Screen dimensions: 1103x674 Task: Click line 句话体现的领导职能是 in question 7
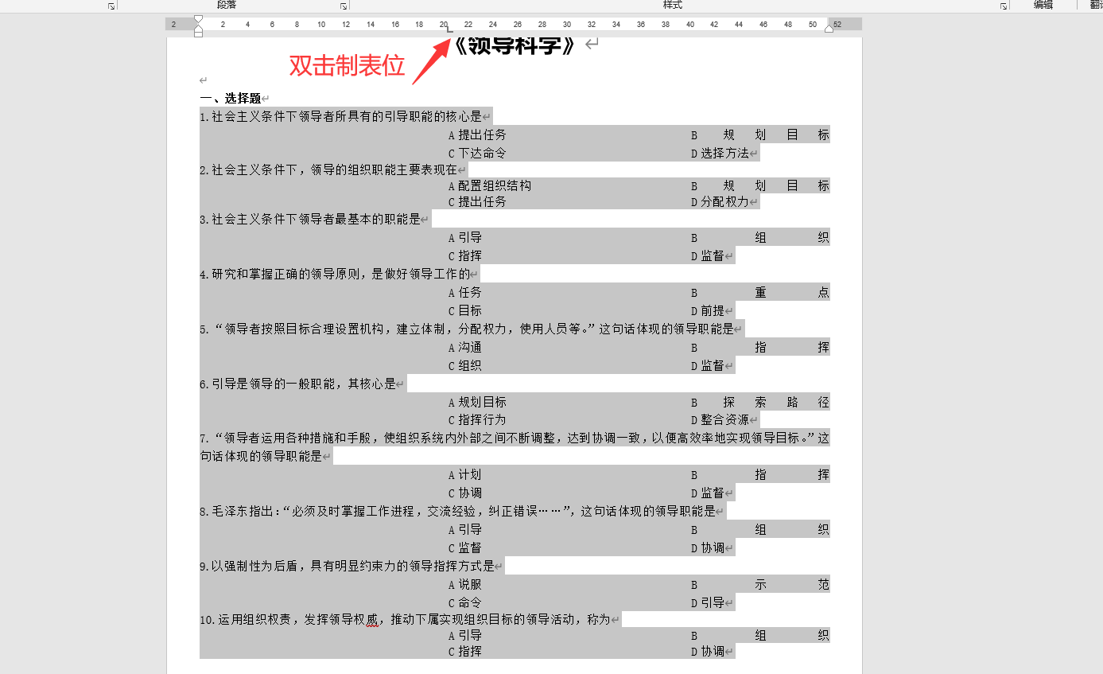pyautogui.click(x=261, y=457)
